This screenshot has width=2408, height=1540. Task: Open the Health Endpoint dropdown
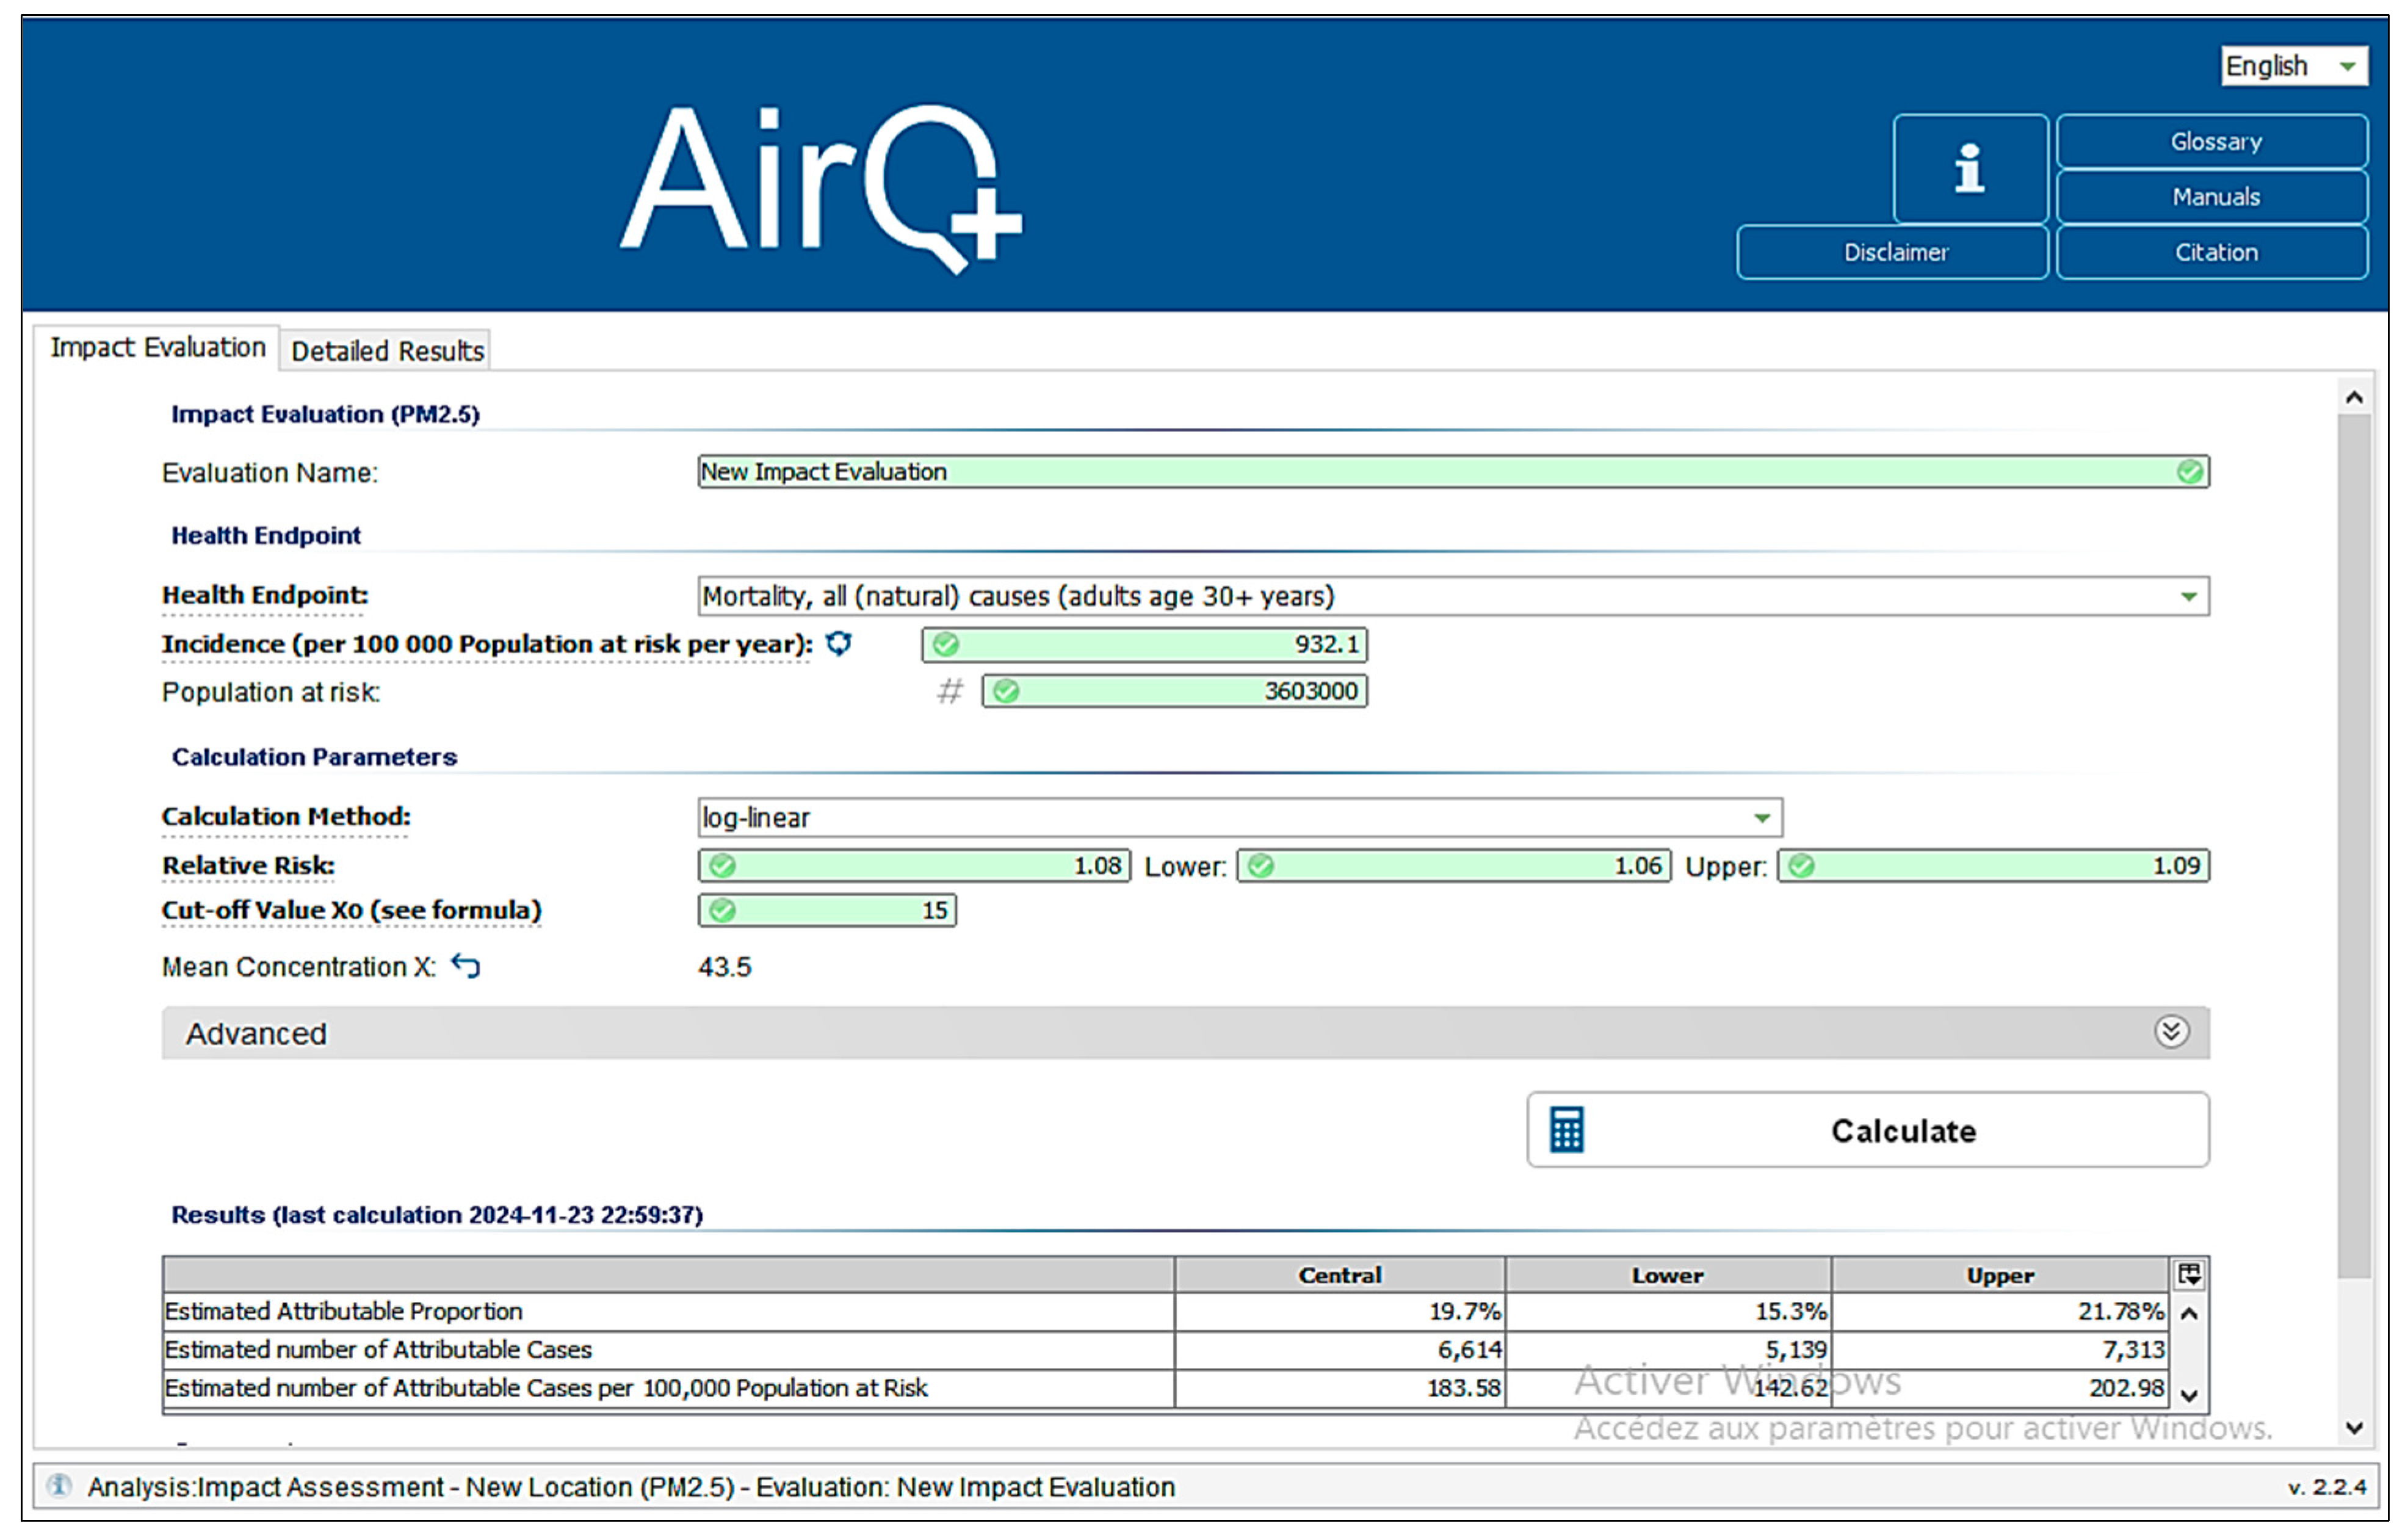click(2188, 596)
